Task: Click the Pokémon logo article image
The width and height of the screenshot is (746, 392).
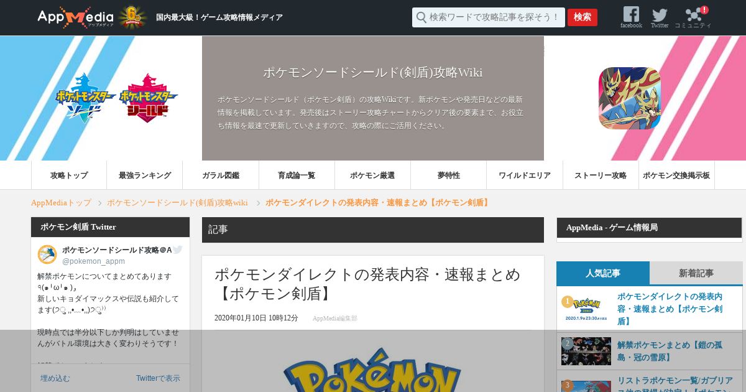Action: (372, 370)
